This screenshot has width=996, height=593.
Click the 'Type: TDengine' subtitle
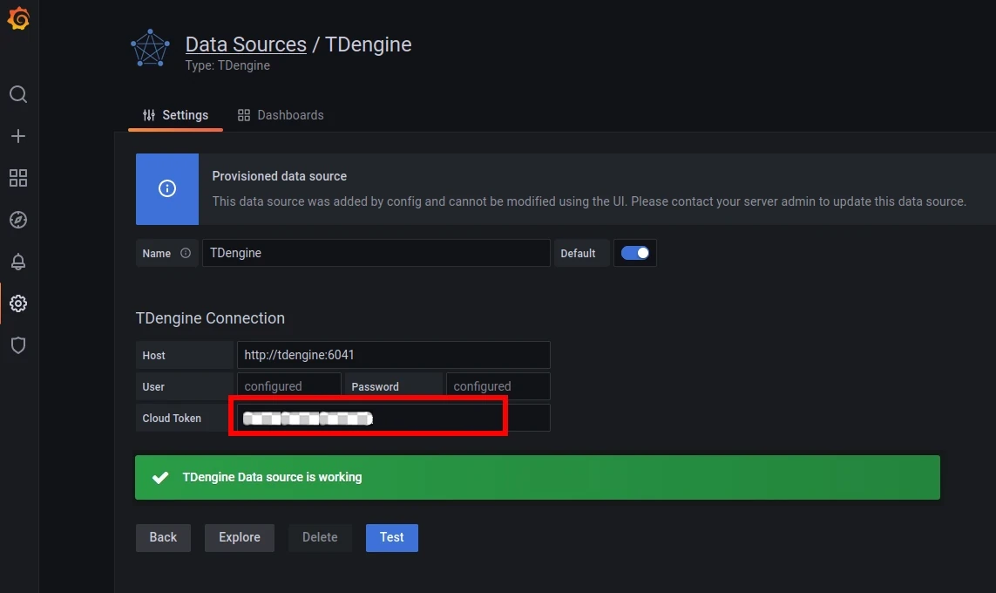coord(227,65)
